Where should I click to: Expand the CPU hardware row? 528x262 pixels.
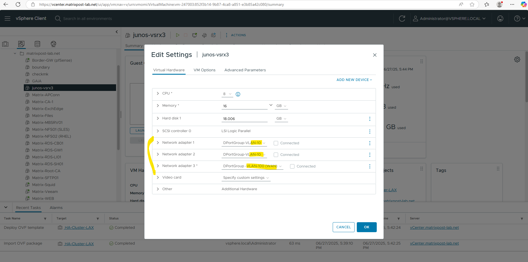click(x=158, y=93)
